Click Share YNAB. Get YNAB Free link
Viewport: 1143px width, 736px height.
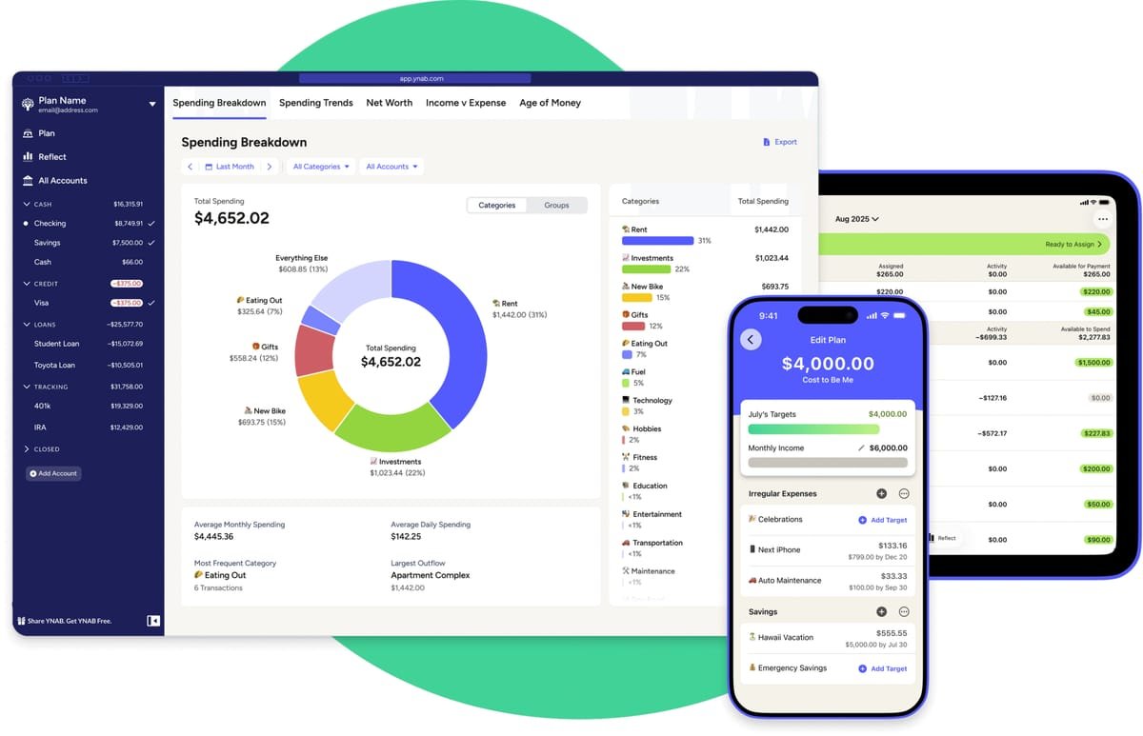point(63,621)
